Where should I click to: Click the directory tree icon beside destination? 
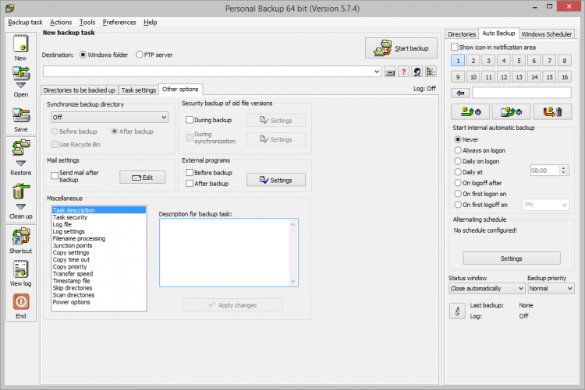coord(431,72)
